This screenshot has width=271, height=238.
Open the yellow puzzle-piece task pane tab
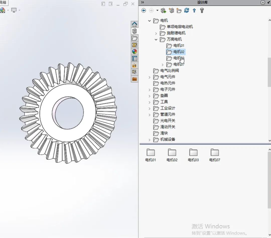pyautogui.click(x=134, y=65)
